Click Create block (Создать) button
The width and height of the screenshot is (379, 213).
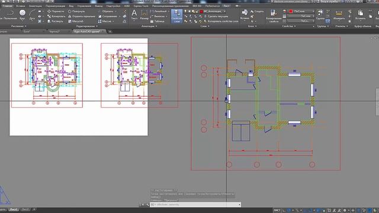point(257,11)
